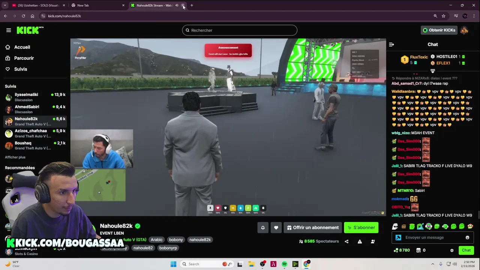This screenshot has height=270, width=480.
Task: Open the Nahoule82k channel name
Action: pyautogui.click(x=116, y=226)
